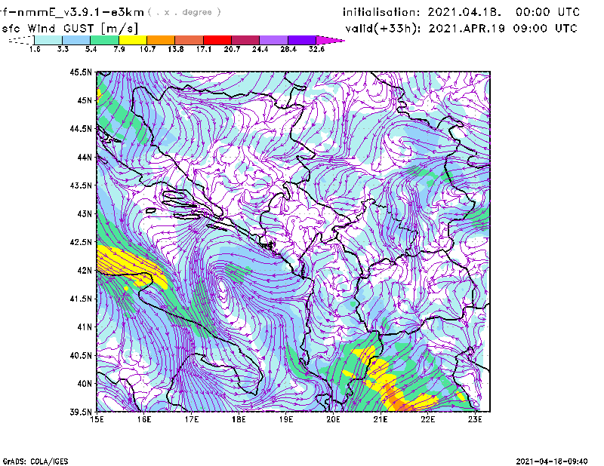Click the 22E longitude axis label
This screenshot has width=604, height=466.
[428, 419]
